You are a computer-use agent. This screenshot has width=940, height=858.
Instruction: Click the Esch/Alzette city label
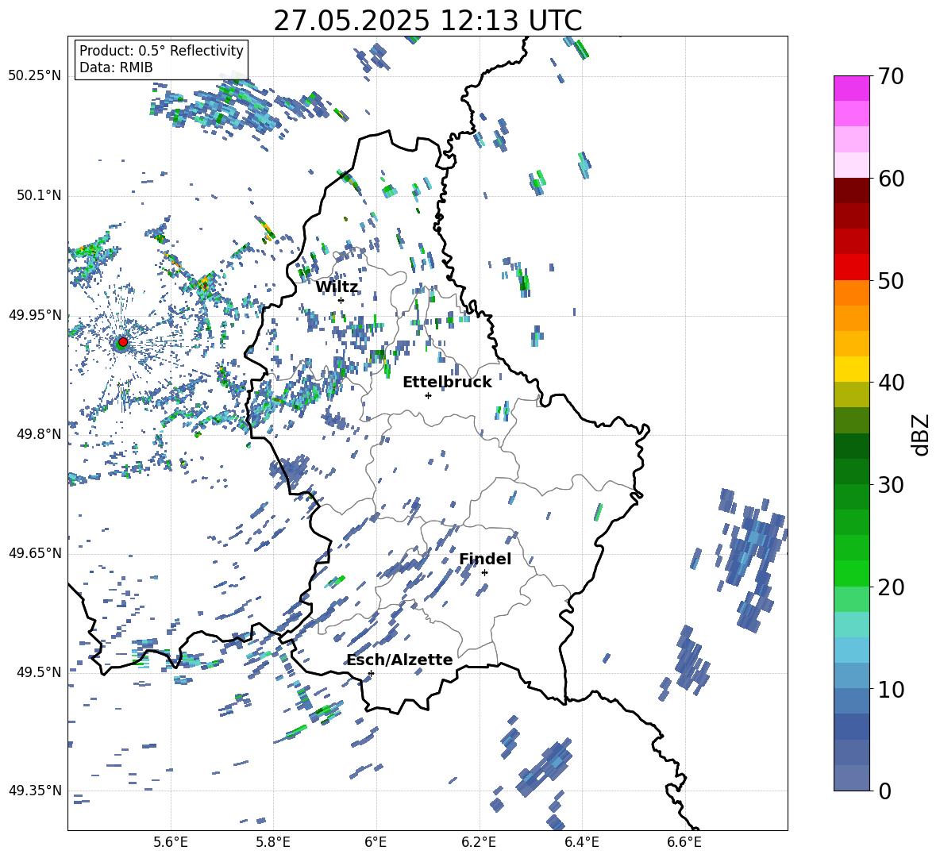click(400, 660)
